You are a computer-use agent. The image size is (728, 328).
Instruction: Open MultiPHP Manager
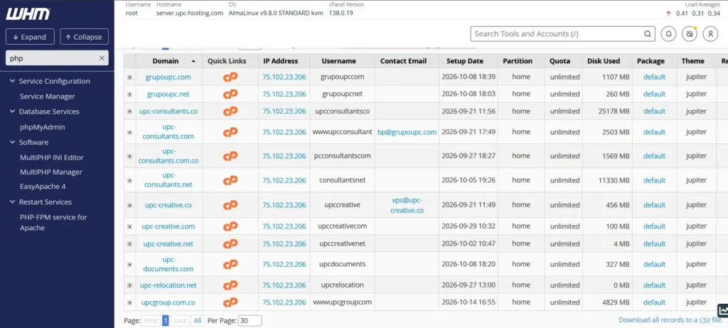tap(51, 172)
